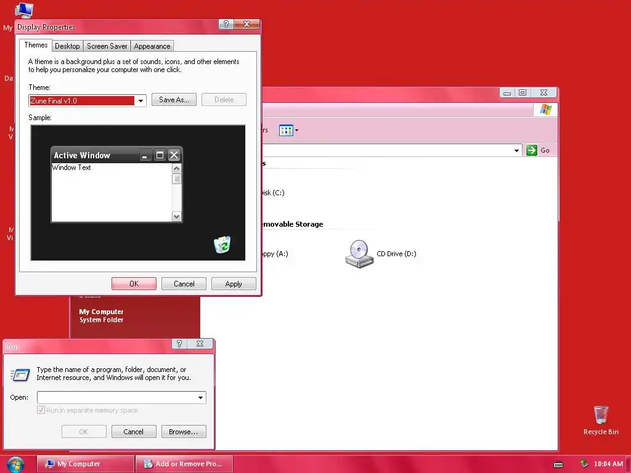Switch to Add or Remove Programs taskbar button
The width and height of the screenshot is (631, 473).
click(184, 464)
